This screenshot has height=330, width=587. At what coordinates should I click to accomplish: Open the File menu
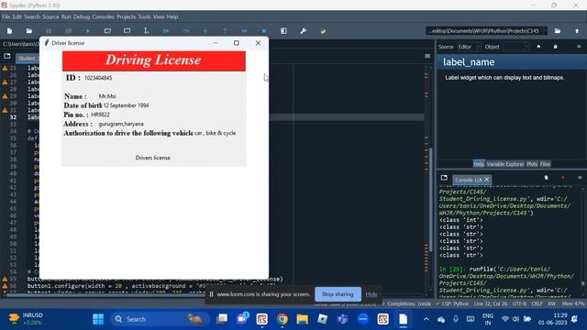(x=6, y=16)
